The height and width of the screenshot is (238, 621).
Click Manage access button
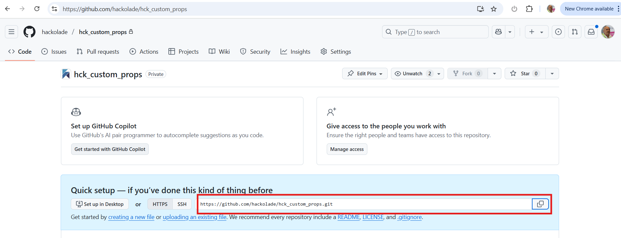(x=347, y=149)
